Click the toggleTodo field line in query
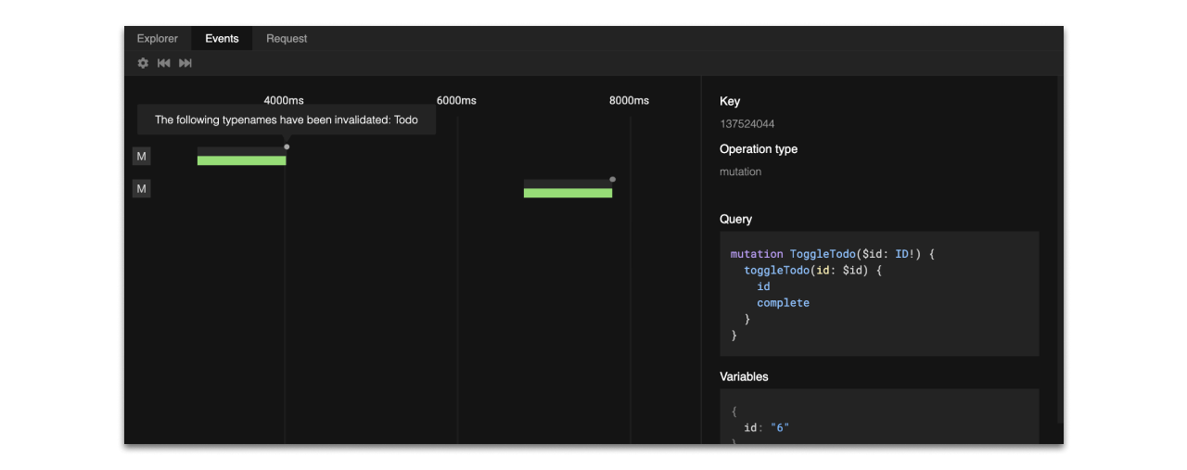The width and height of the screenshot is (1187, 470). [814, 271]
